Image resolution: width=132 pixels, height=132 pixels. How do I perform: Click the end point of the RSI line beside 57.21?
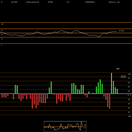pos(117,31)
